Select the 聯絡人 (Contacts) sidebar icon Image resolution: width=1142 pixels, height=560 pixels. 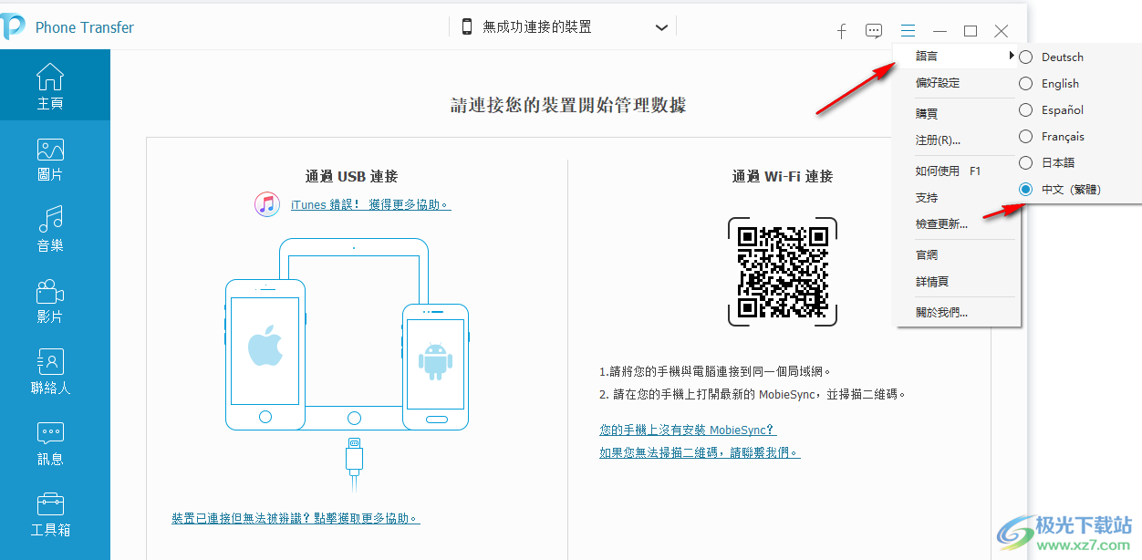pyautogui.click(x=50, y=370)
